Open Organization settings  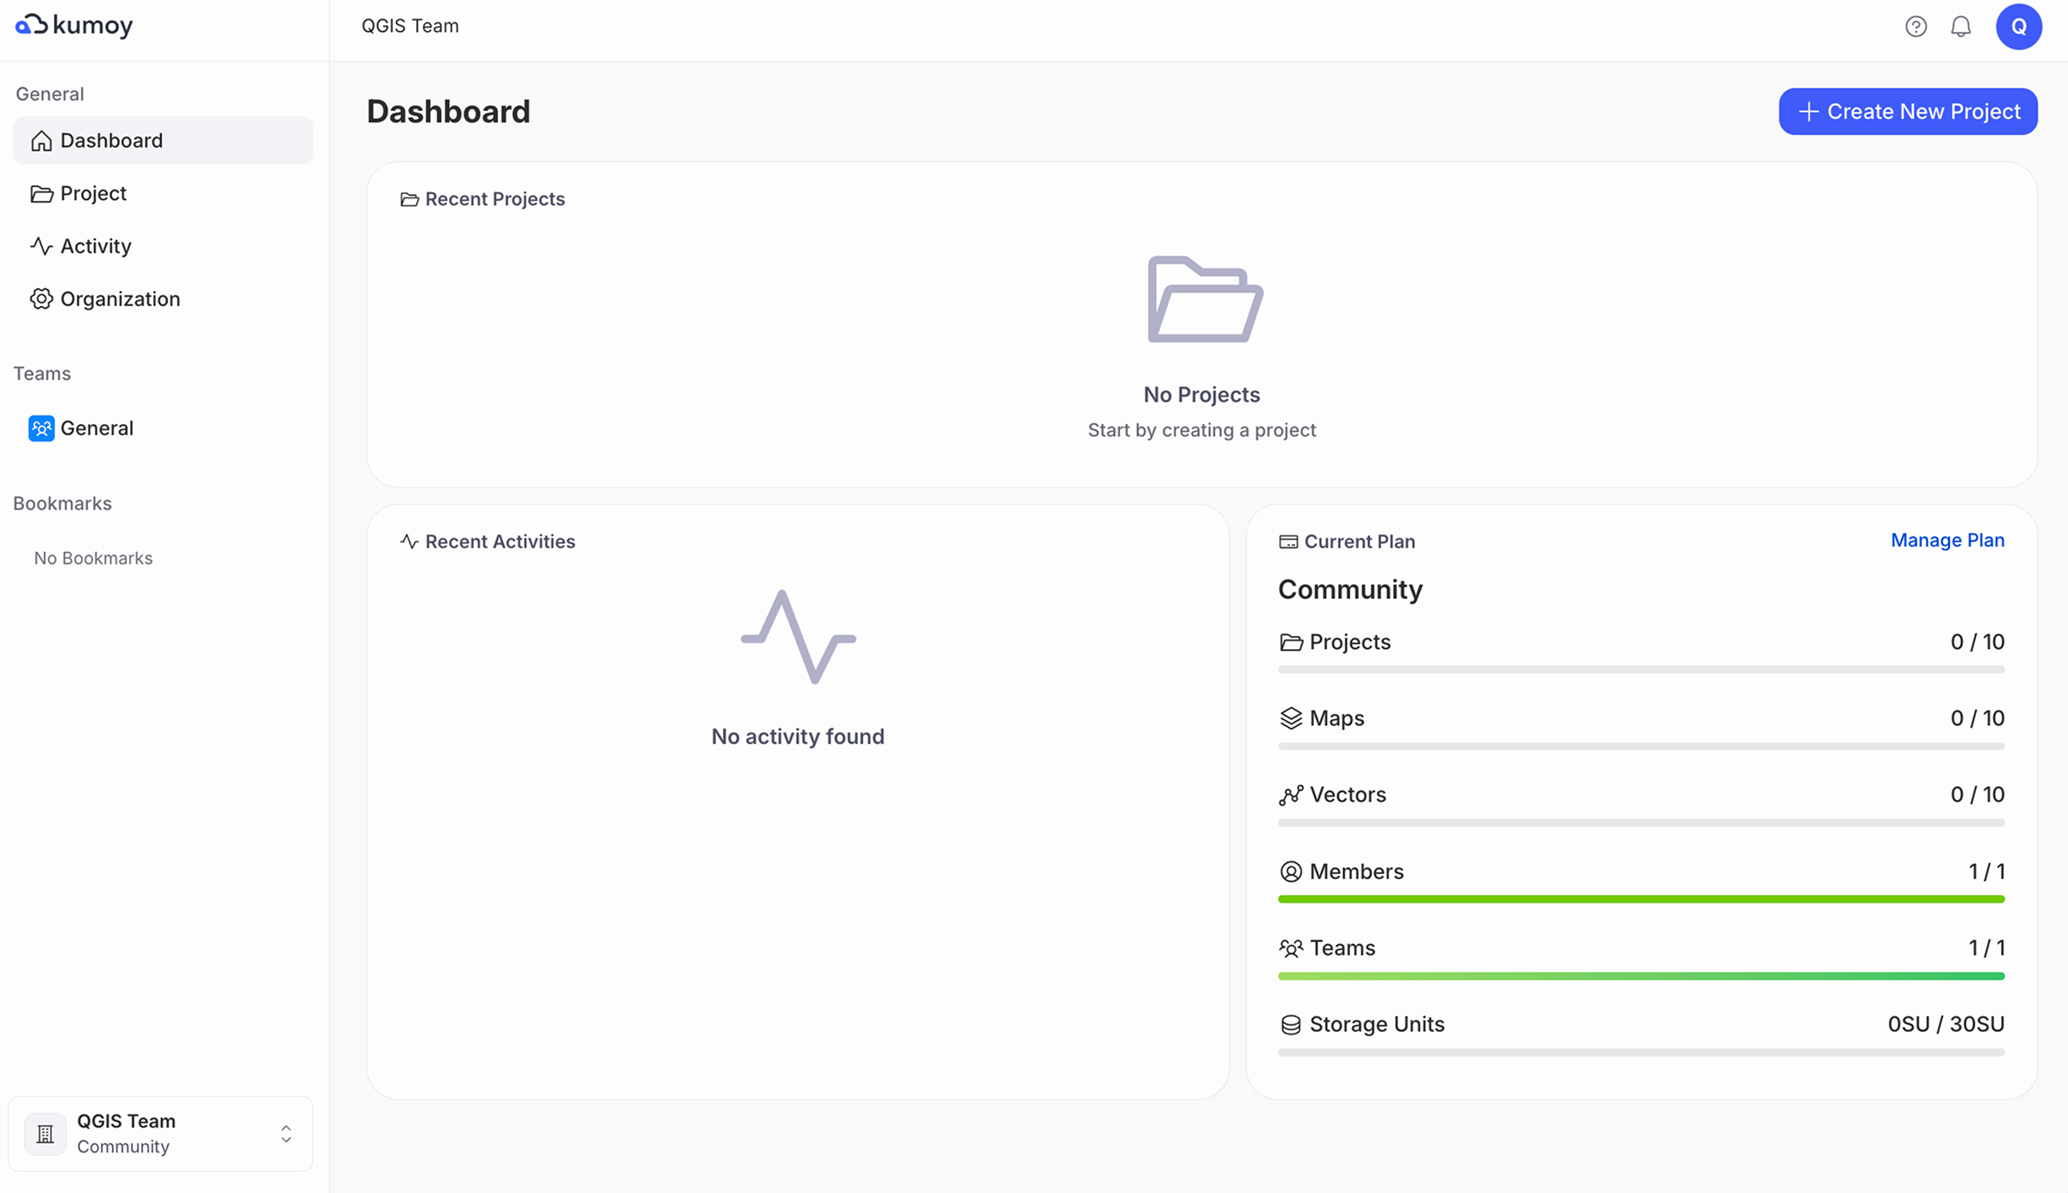click(x=120, y=298)
